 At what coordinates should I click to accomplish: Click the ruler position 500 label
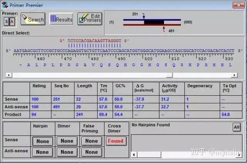click(x=148, y=59)
